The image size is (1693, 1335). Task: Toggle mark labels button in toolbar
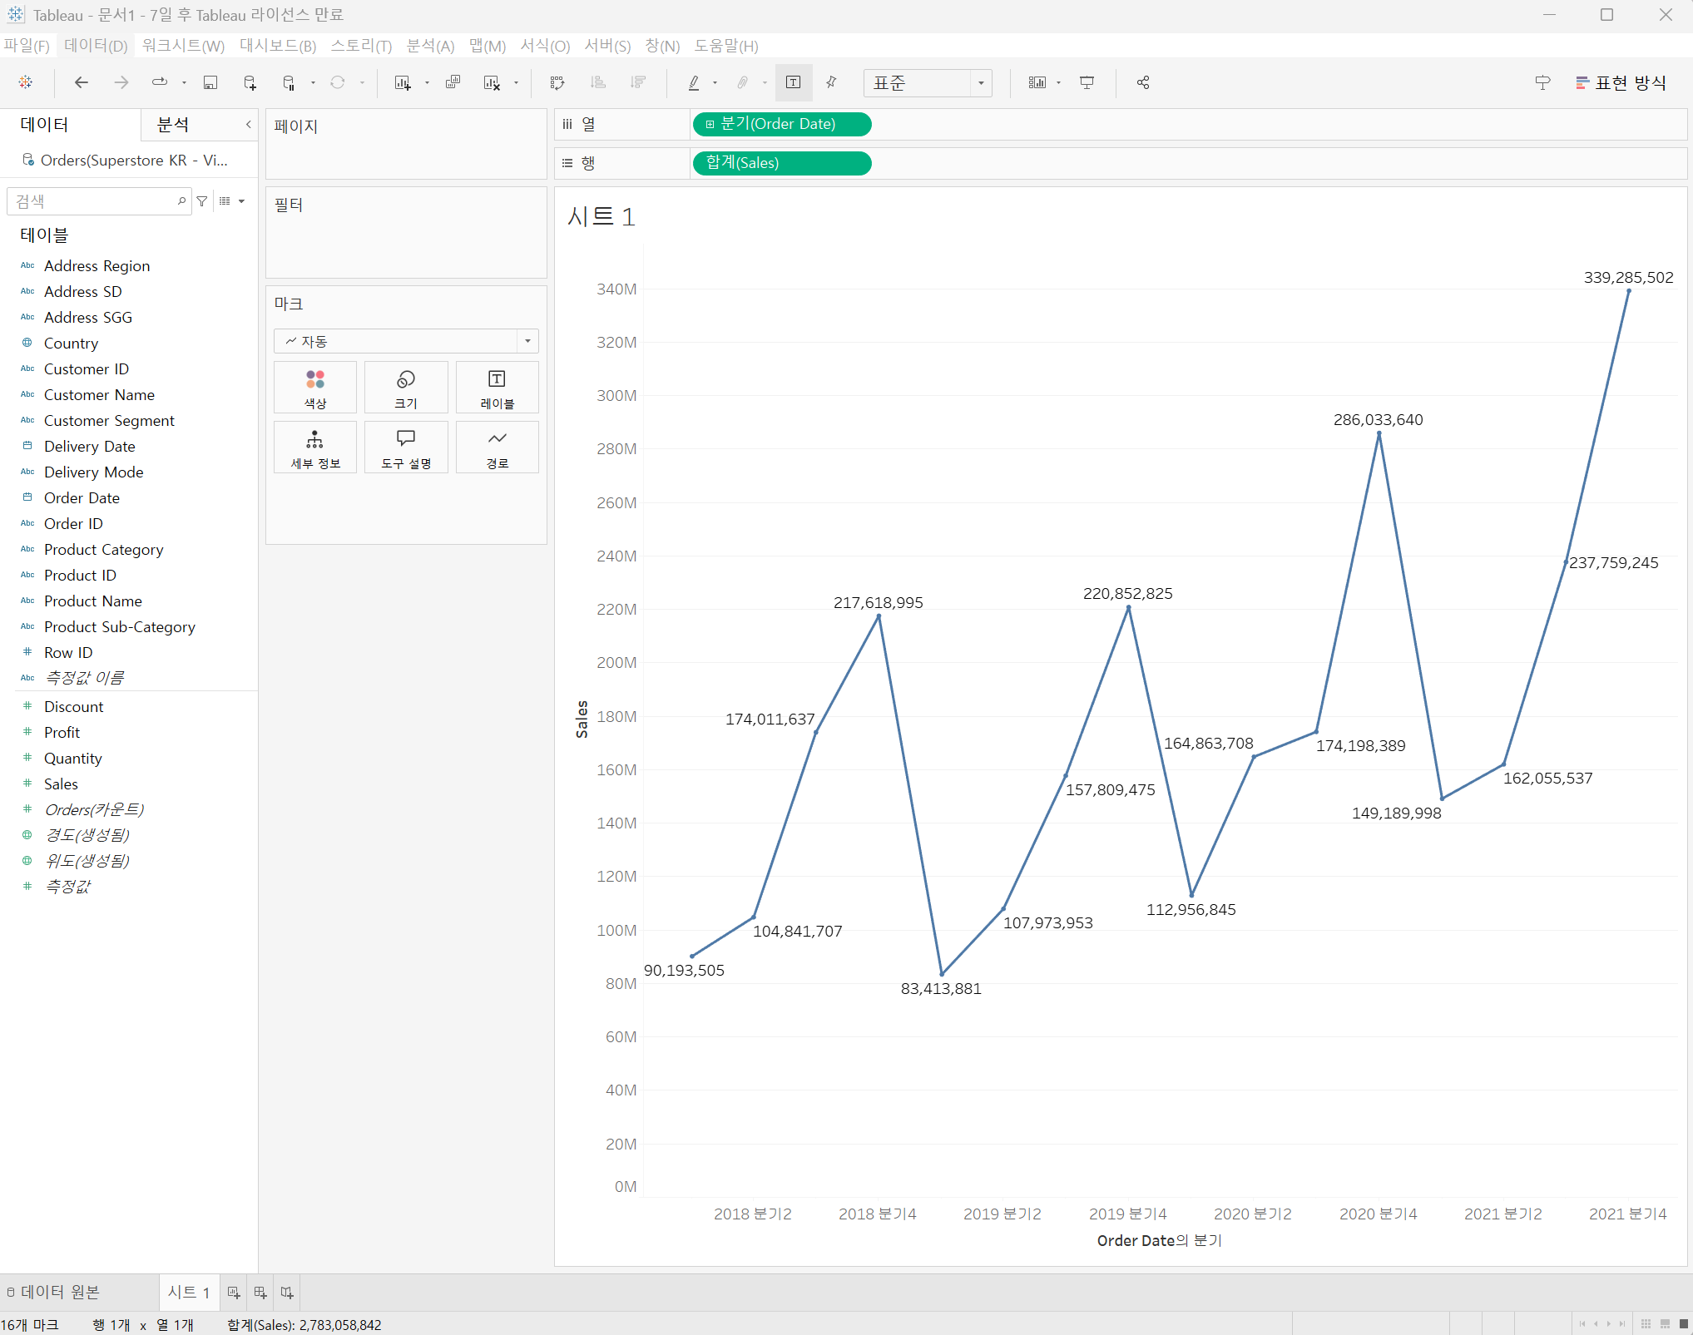click(x=793, y=82)
